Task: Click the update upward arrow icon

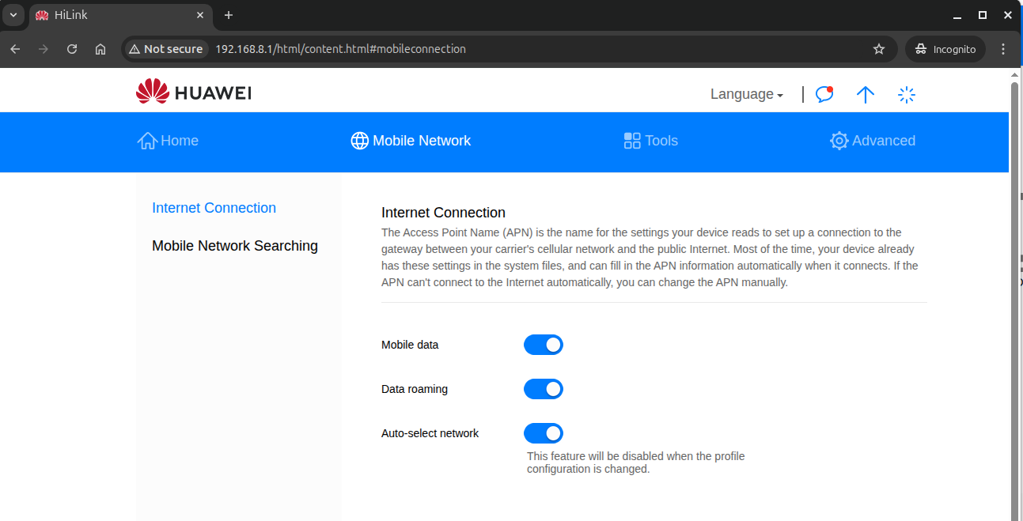Action: coord(865,94)
